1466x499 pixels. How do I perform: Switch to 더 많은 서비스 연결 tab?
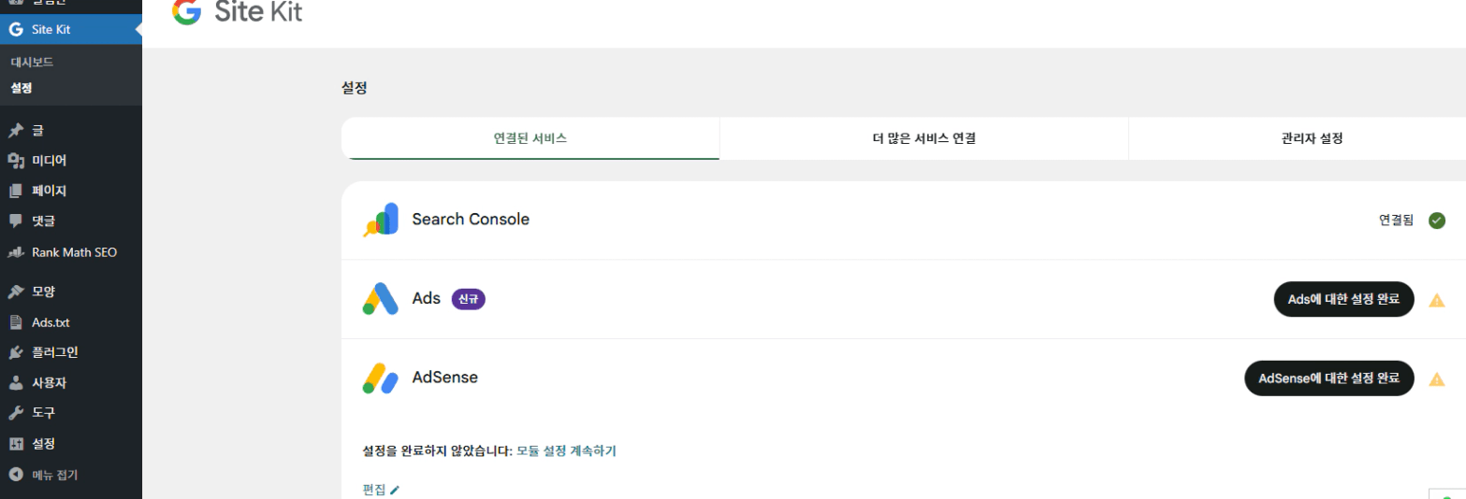(x=923, y=138)
